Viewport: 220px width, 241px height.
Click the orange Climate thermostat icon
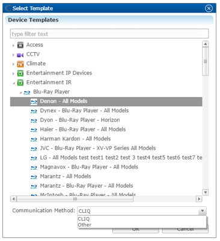[20, 64]
